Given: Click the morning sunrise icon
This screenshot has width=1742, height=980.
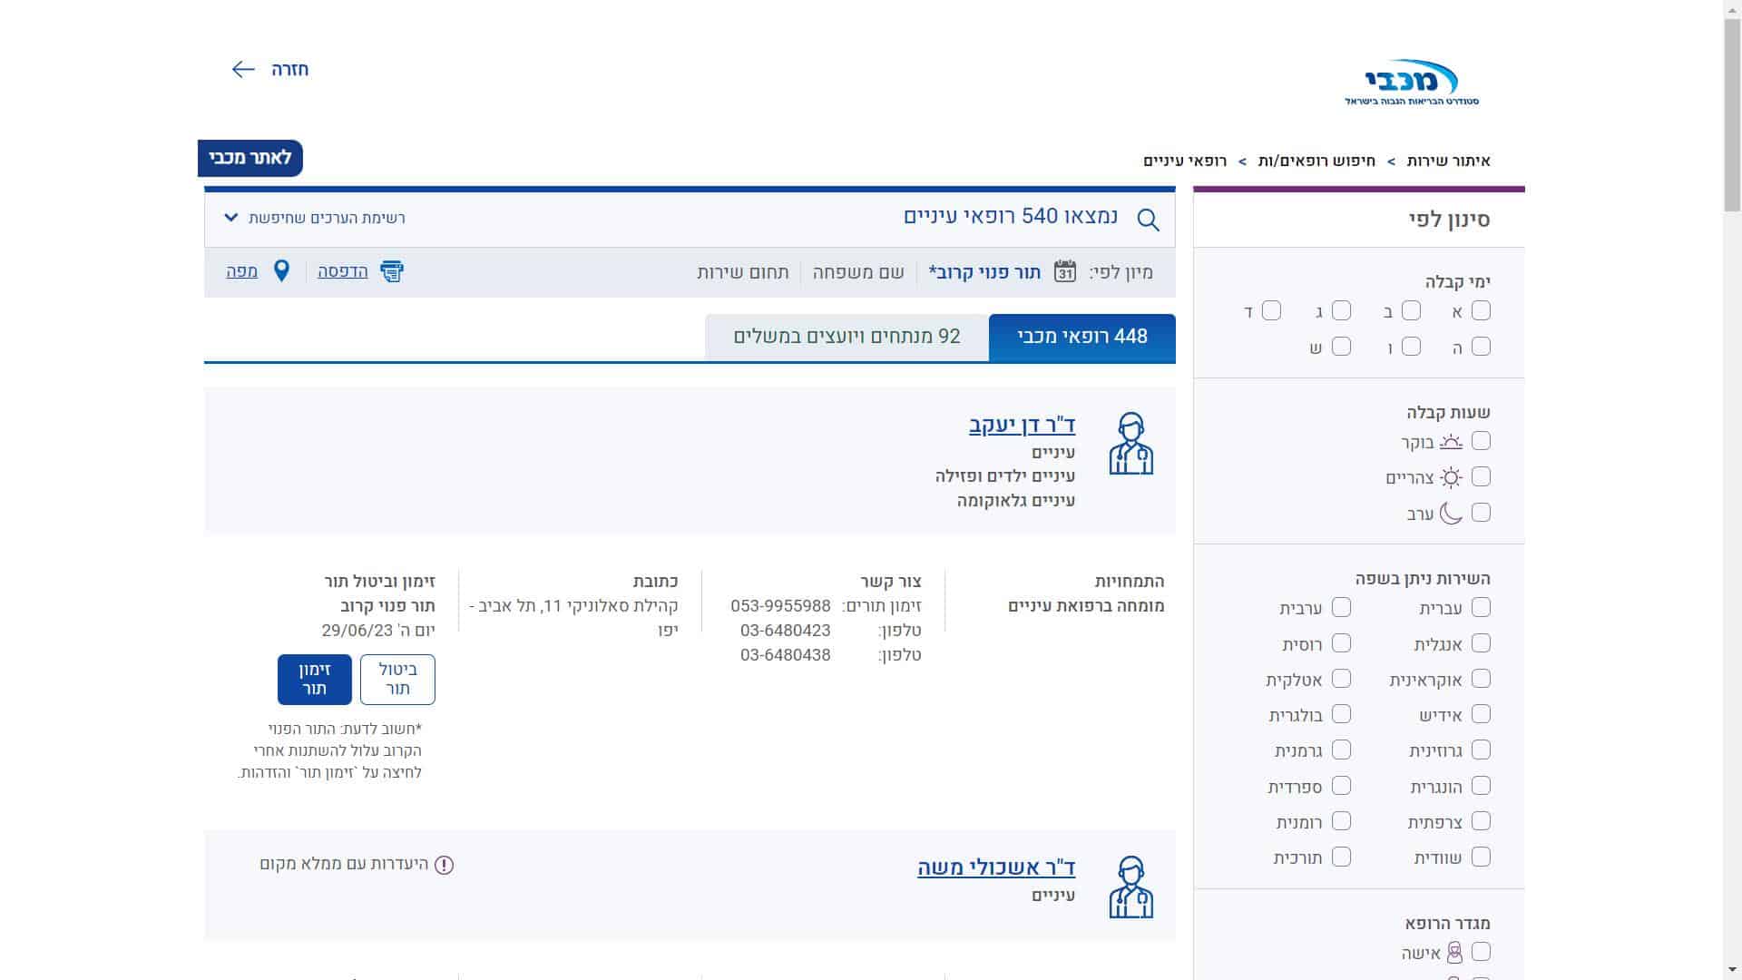Looking at the screenshot, I should click(1451, 442).
